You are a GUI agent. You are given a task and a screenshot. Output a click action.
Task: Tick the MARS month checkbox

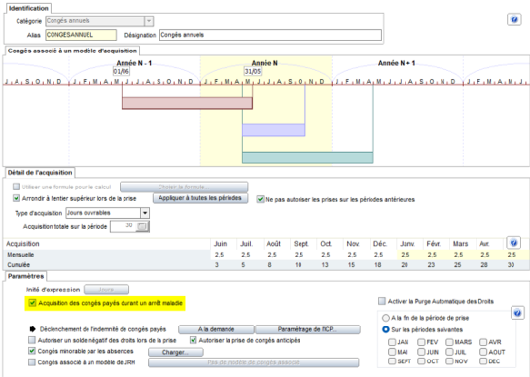449,342
